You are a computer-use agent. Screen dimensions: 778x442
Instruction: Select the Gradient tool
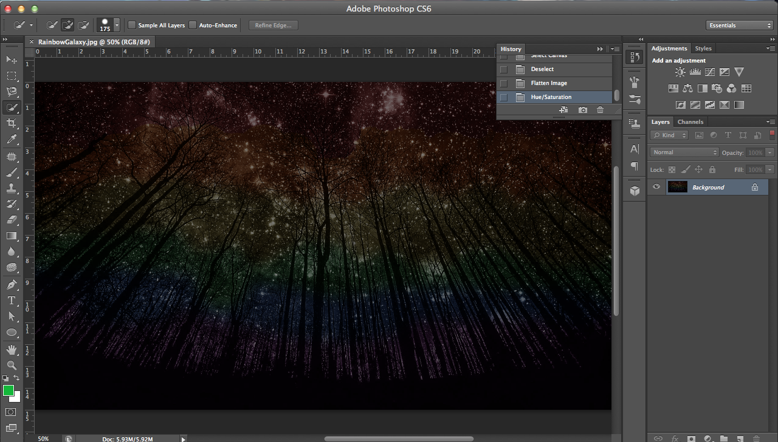click(12, 236)
